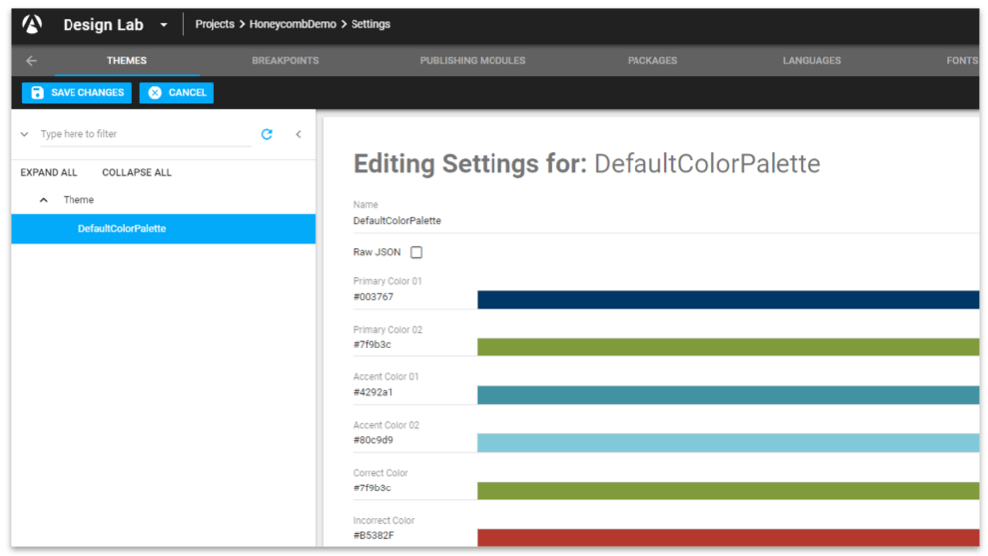This screenshot has height=556, width=988.
Task: Enable the Raw JSON checkbox
Action: [416, 253]
